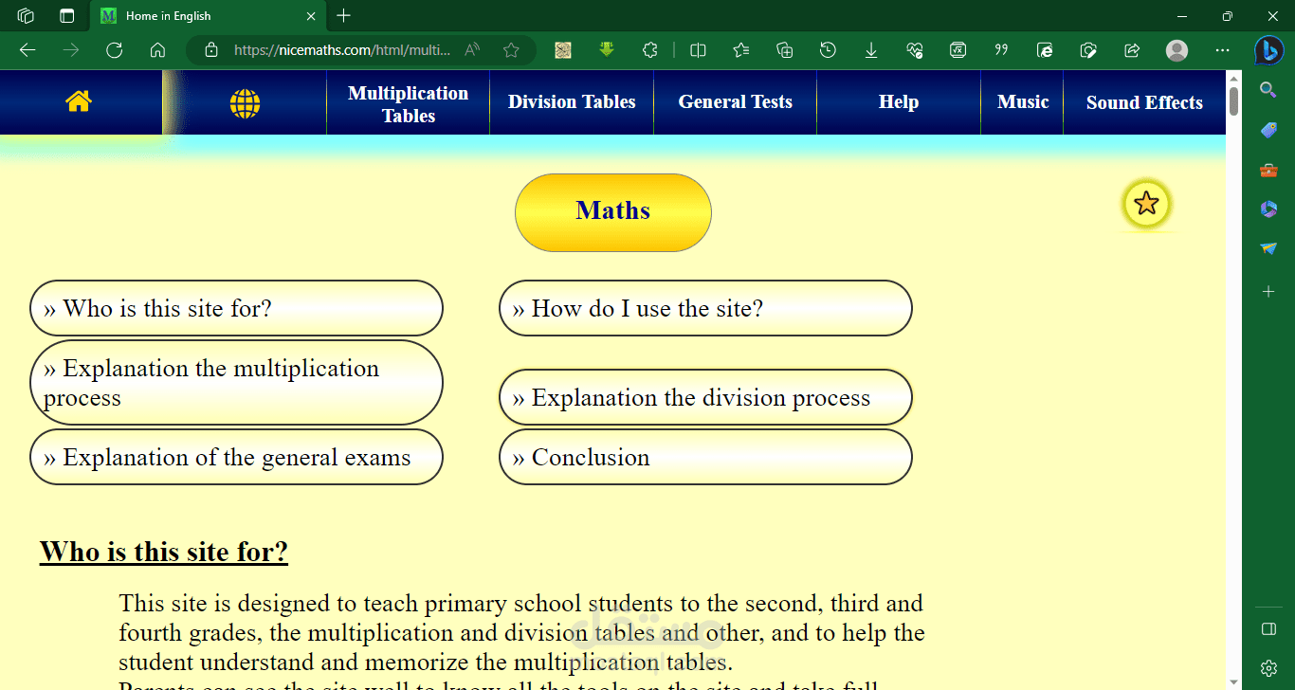Go to the site home via house icon

pyautogui.click(x=79, y=101)
